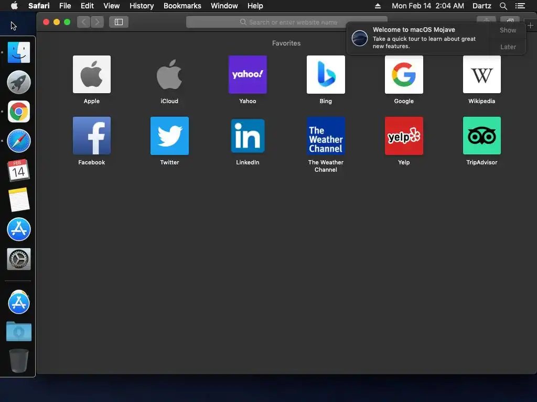Viewport: 537px width, 402px height.
Task: Minimize Safari with yellow button
Action: click(57, 22)
